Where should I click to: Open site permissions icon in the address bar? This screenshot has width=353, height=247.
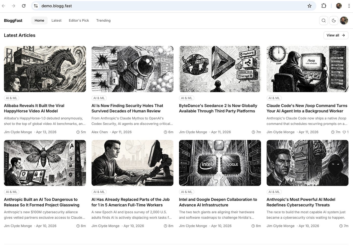point(36,6)
